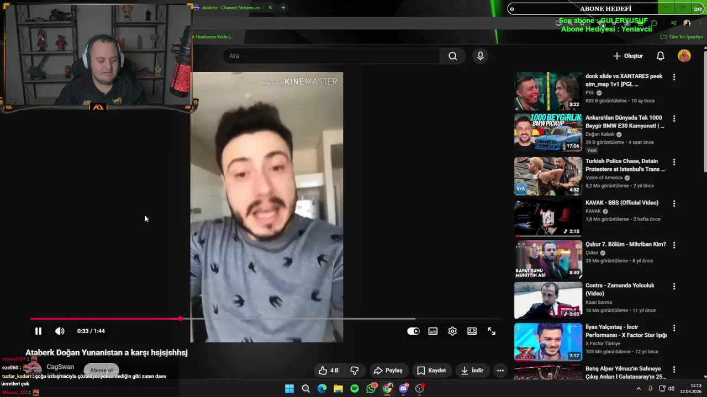Open the notifications bell

(661, 56)
